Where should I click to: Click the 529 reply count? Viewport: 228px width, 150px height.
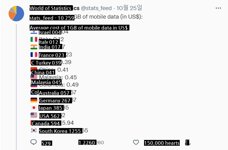tap(46, 143)
